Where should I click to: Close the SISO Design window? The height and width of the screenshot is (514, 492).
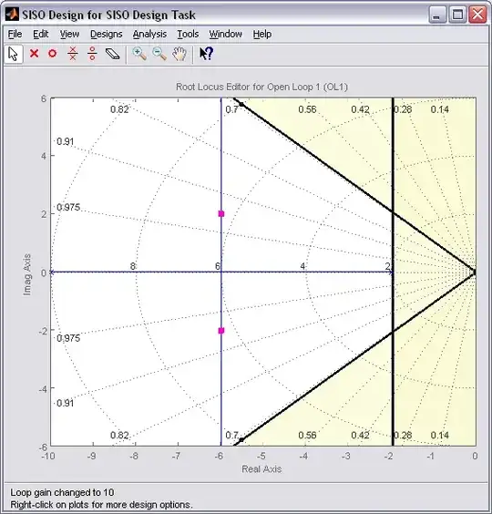(477, 15)
